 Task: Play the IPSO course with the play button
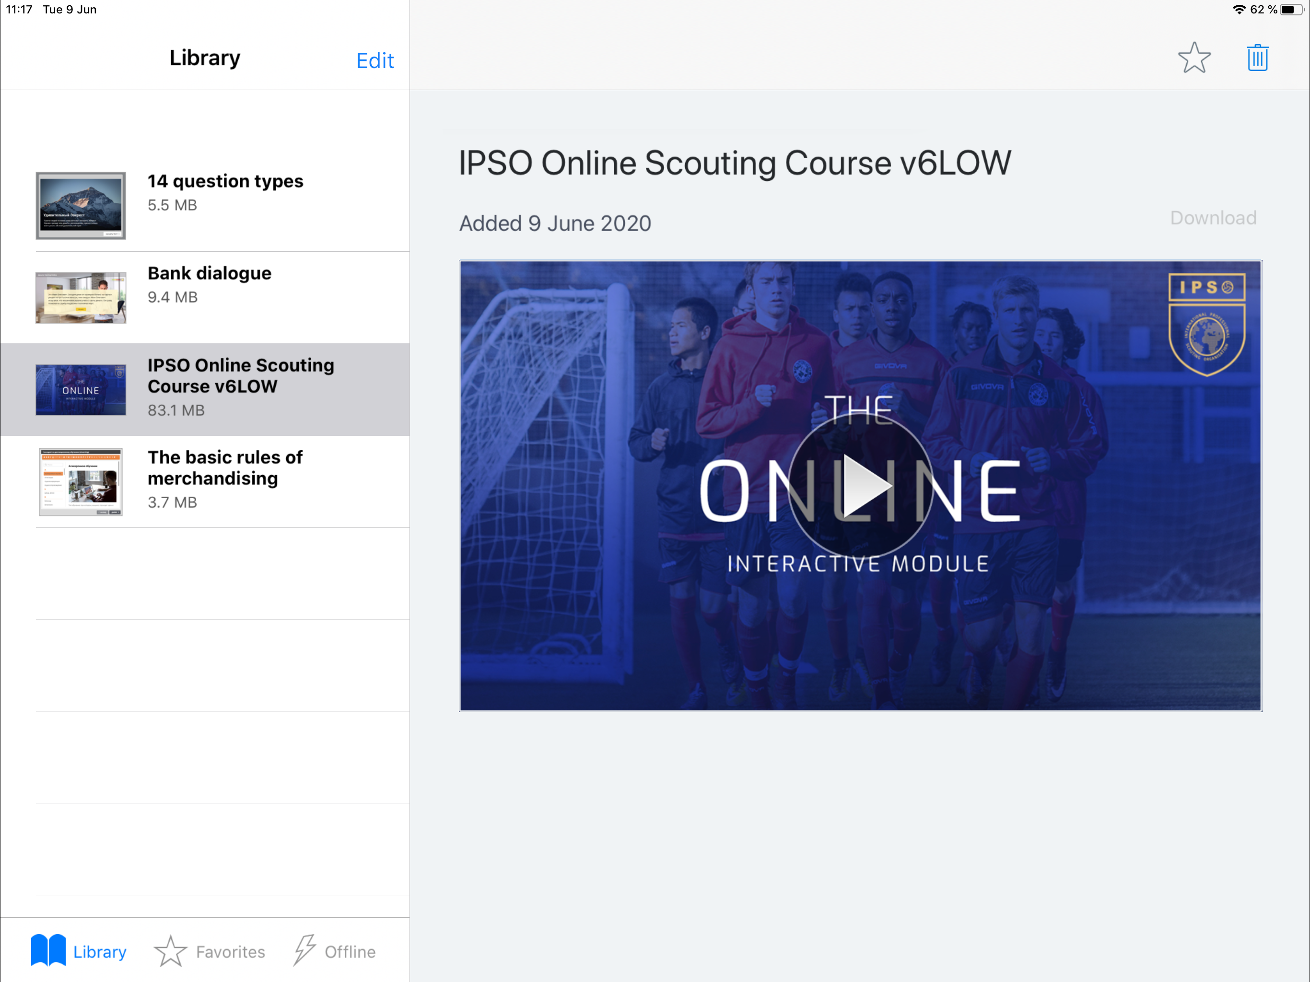(x=861, y=485)
